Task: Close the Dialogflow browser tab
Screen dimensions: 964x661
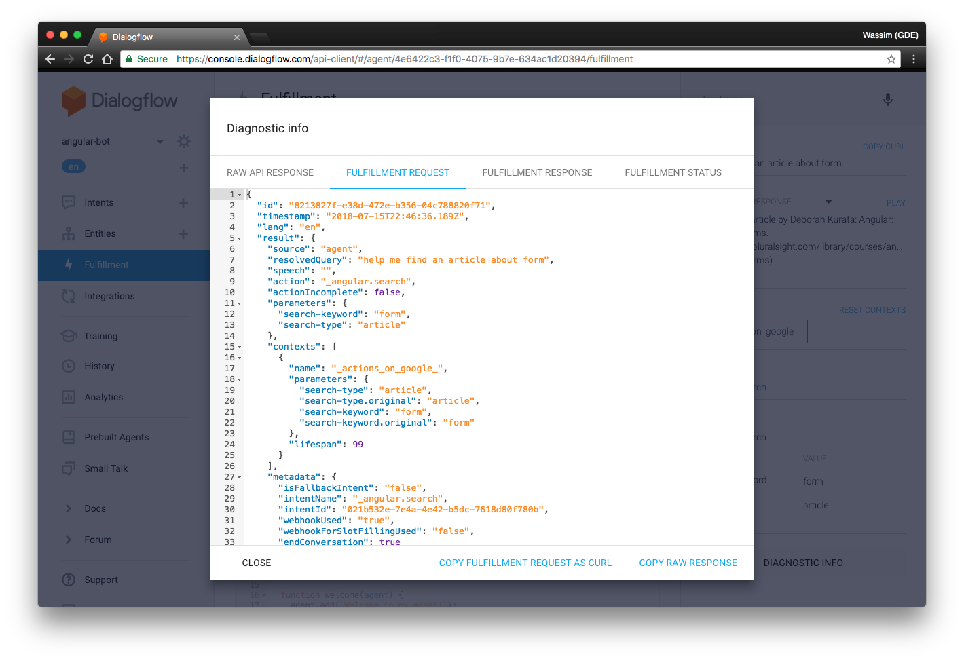Action: pos(237,37)
